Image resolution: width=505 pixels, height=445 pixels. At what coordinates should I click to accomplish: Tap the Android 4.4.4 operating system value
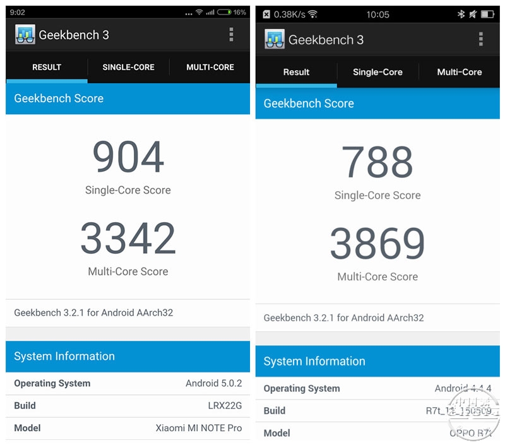point(463,388)
